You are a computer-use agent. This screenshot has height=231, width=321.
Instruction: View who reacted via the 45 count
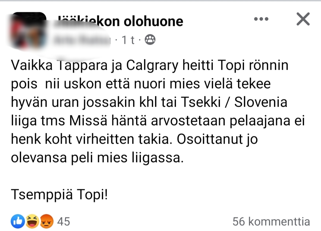point(63,221)
